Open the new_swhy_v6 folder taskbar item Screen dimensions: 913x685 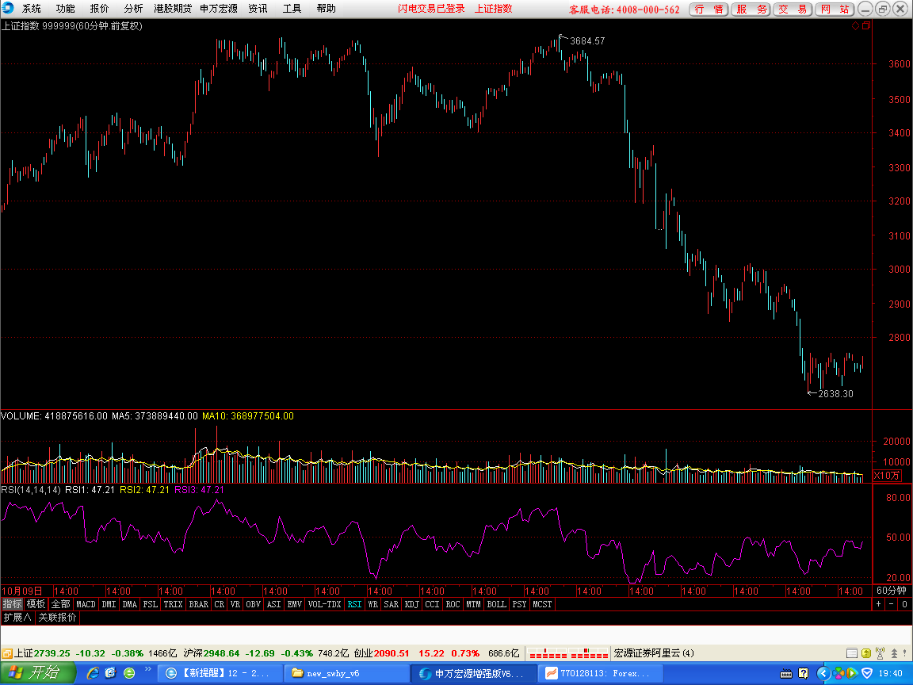346,673
